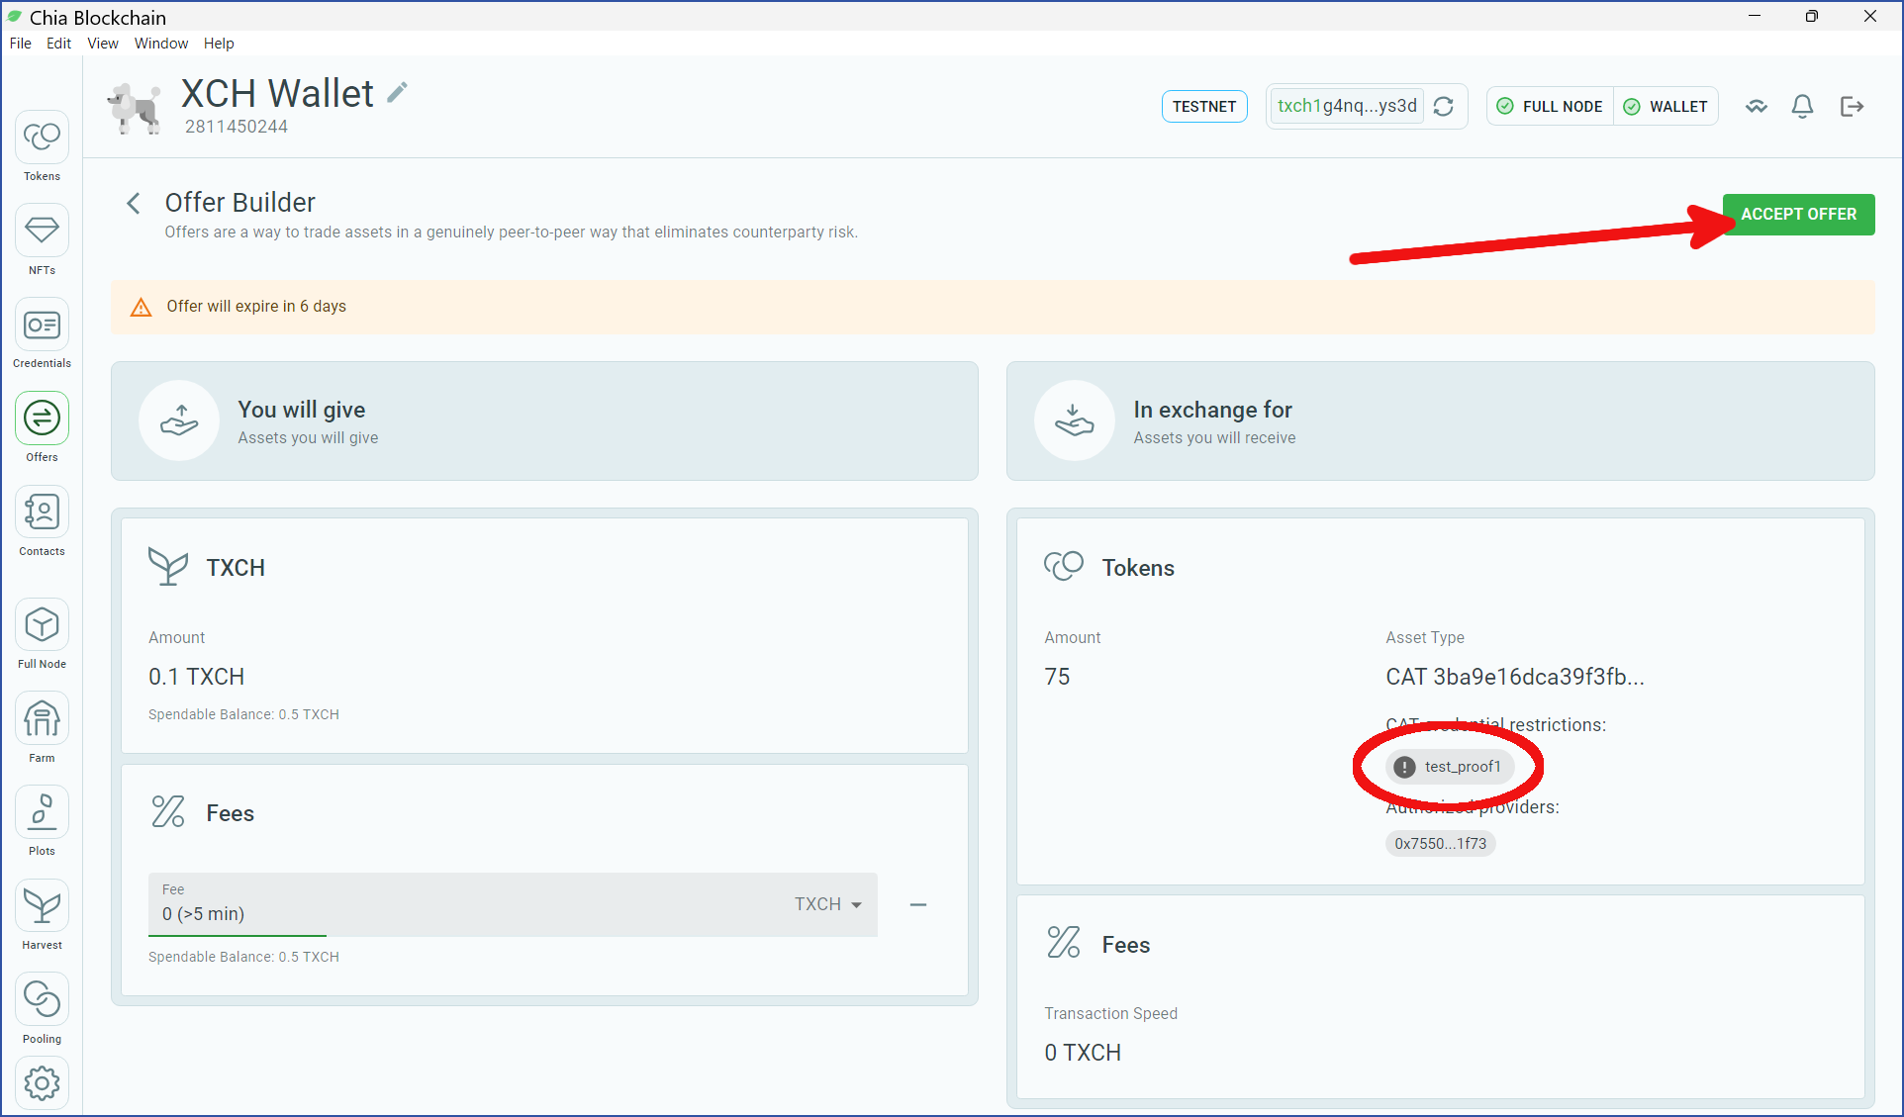Click the 'You will give' heading
Image resolution: width=1904 pixels, height=1117 pixels.
pos(302,410)
